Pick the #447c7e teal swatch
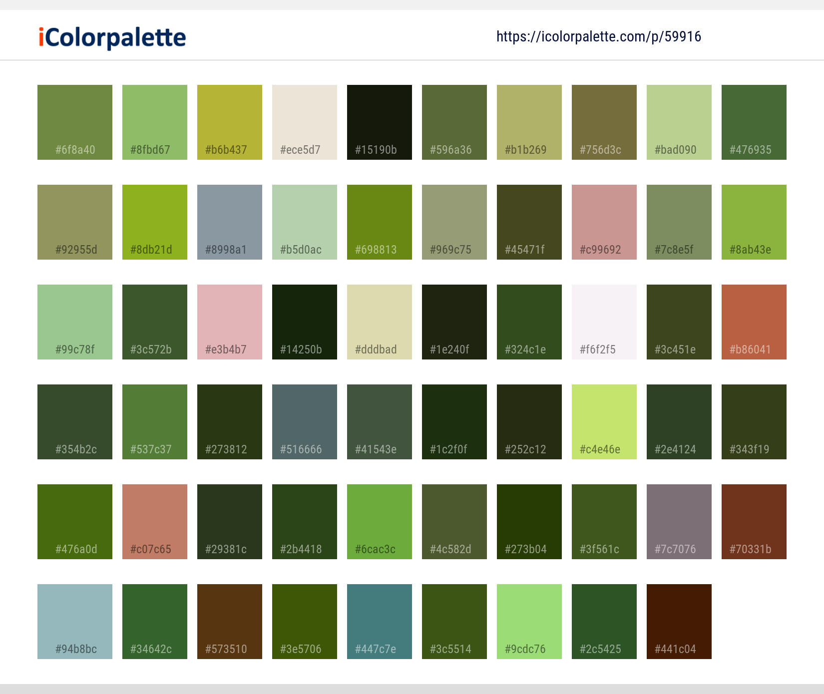This screenshot has width=824, height=694. coord(380,622)
